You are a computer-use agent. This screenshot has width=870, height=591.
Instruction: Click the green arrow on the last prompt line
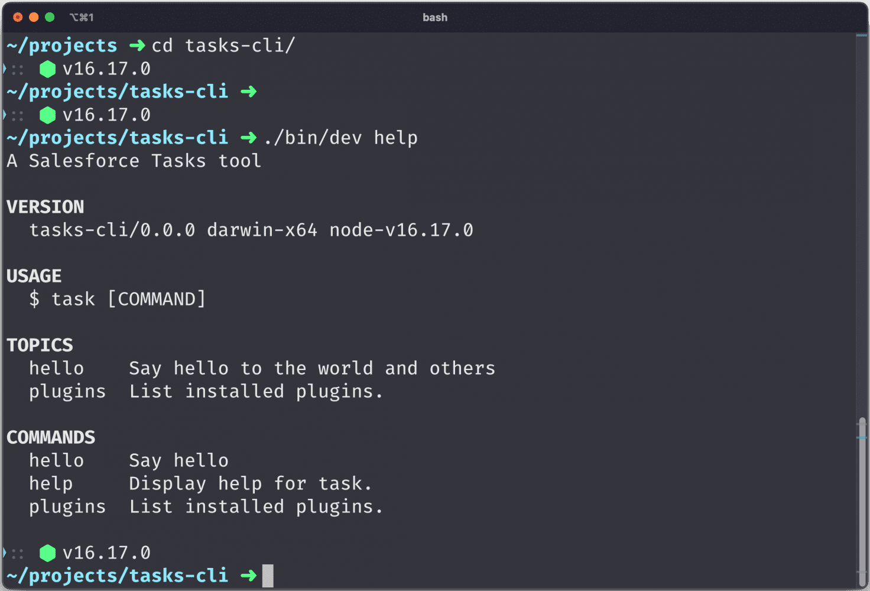pos(248,576)
